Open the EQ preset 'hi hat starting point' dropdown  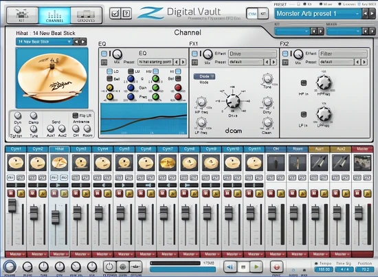click(155, 62)
